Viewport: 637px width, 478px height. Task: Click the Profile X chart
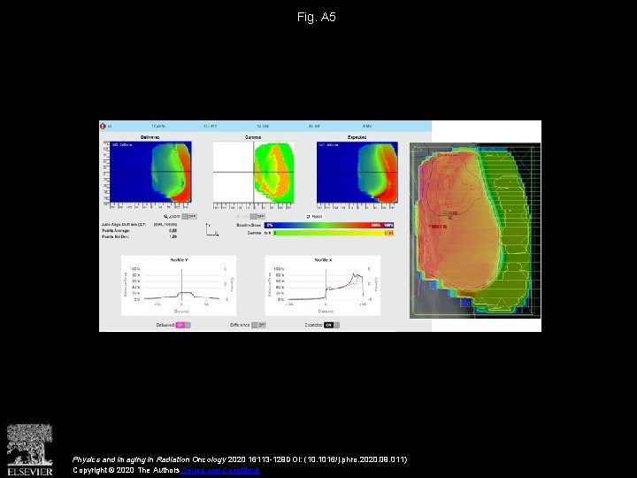(323, 286)
